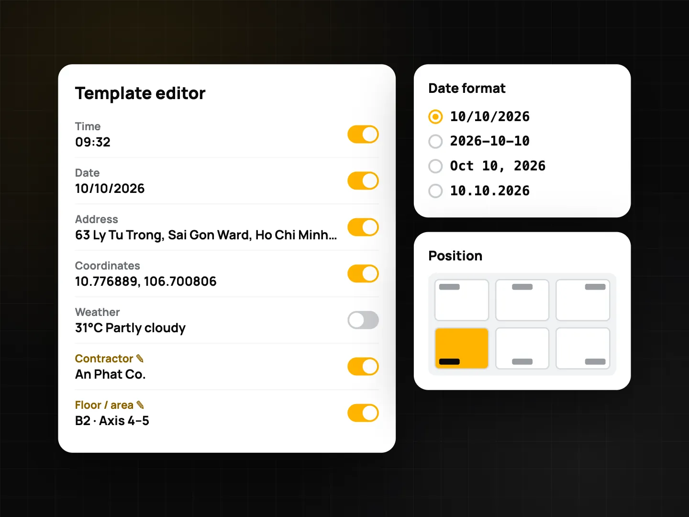This screenshot has height=517, width=689.
Task: Click the Coordinates field label
Action: (108, 266)
